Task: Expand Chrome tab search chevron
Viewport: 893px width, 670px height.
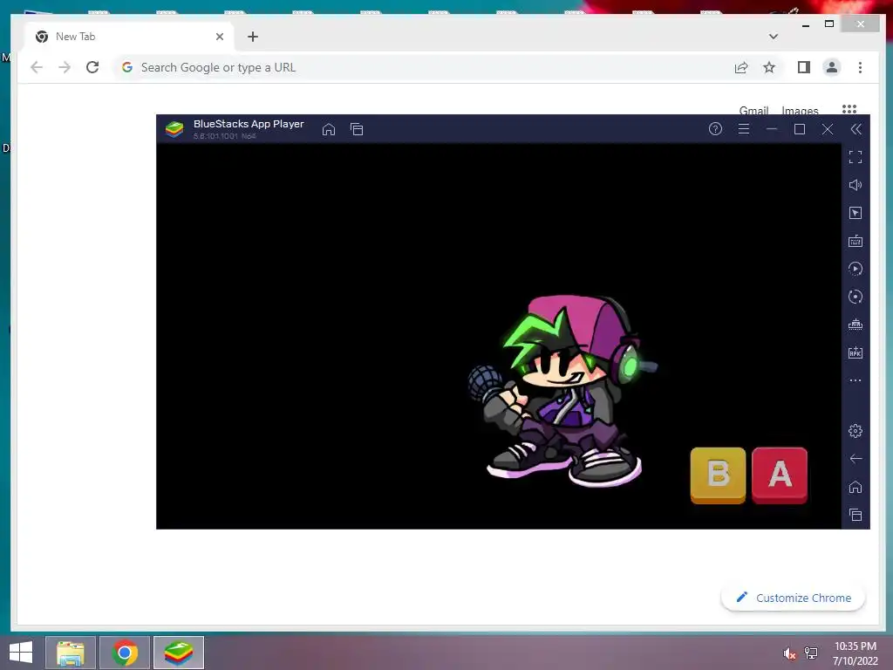Action: click(774, 37)
